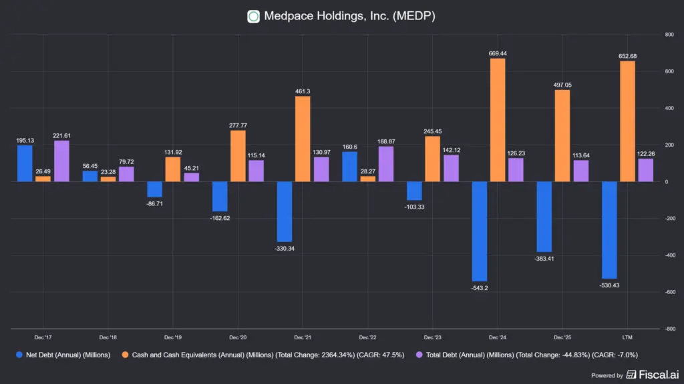Click the 130.97 total debt bar

click(x=321, y=169)
